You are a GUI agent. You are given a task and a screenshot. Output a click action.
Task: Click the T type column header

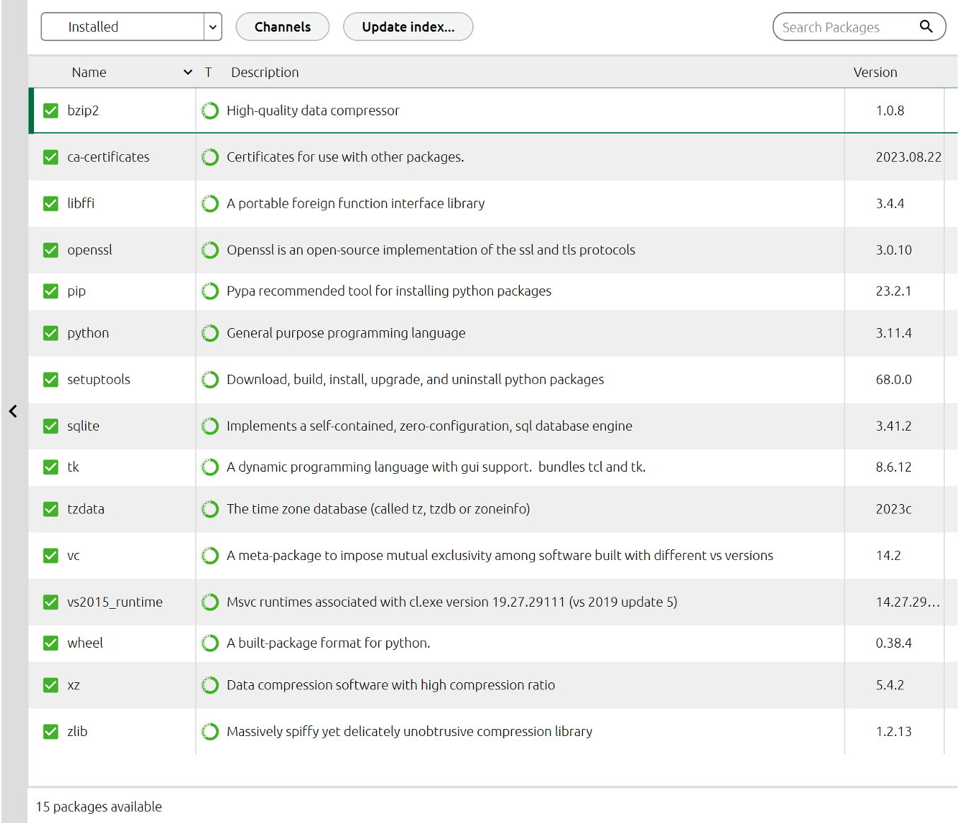pyautogui.click(x=208, y=72)
